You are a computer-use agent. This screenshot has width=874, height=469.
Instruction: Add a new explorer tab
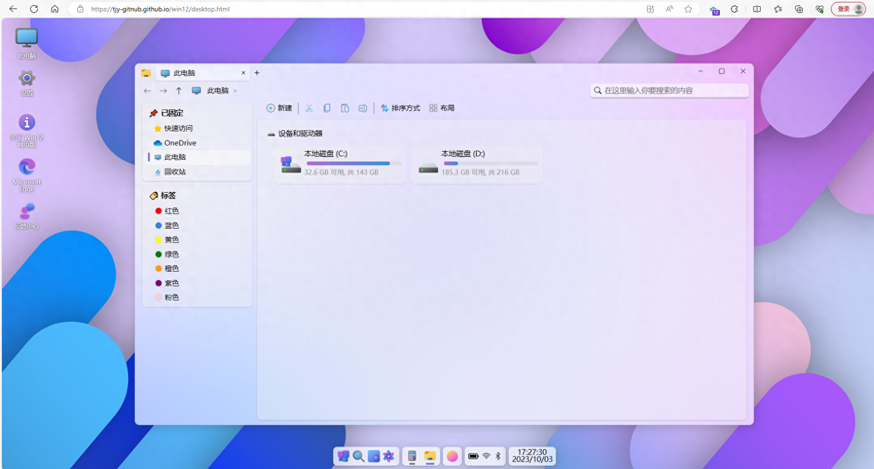(x=257, y=73)
